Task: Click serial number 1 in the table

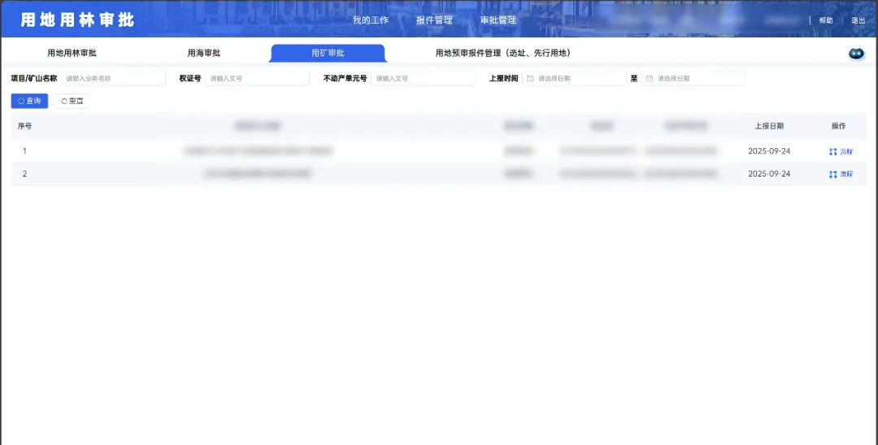Action: pos(24,151)
